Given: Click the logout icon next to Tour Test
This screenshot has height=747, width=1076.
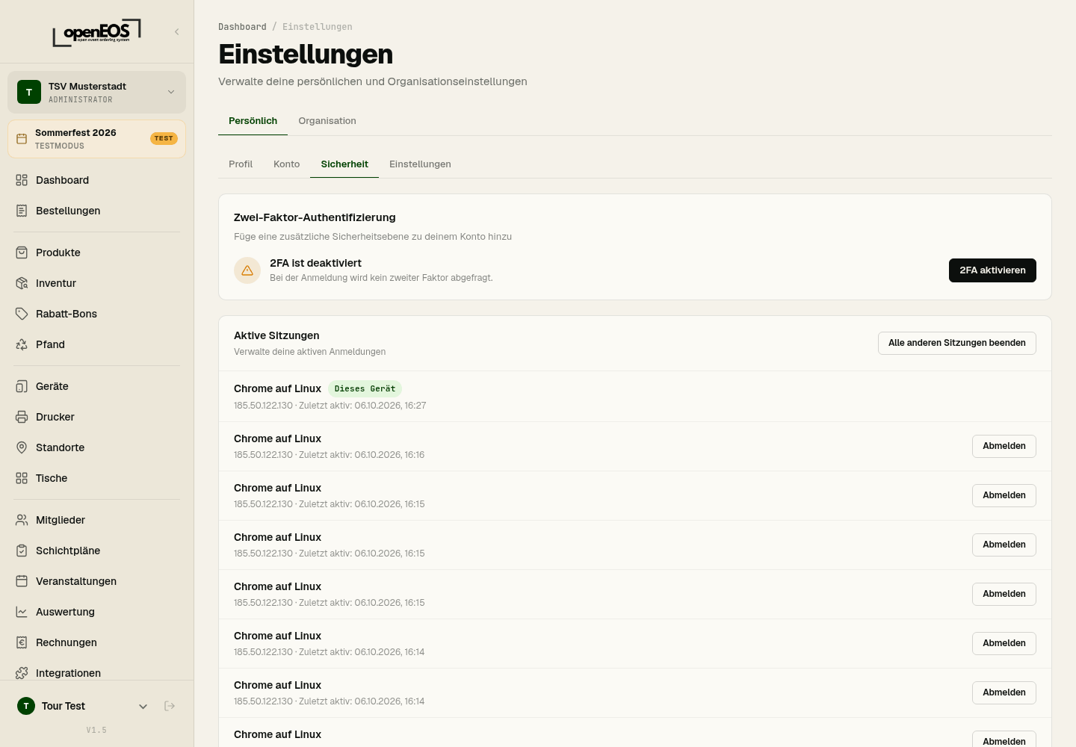Looking at the screenshot, I should pyautogui.click(x=170, y=706).
